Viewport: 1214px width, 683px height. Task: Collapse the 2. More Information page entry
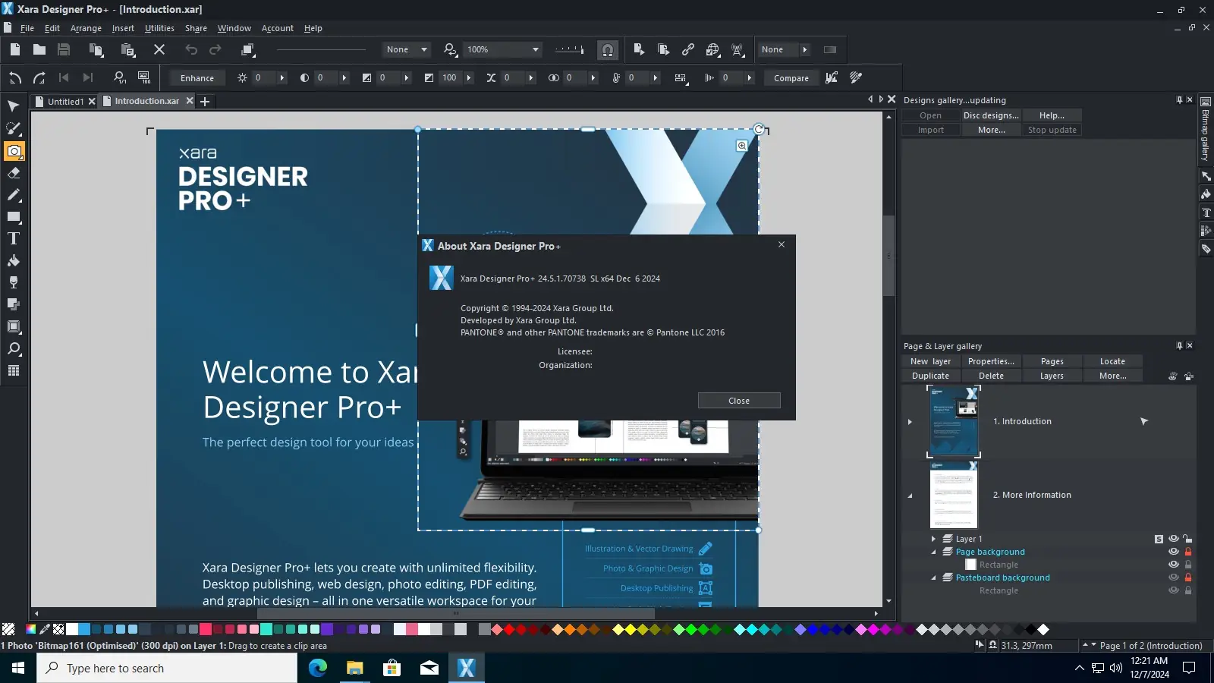910,496
